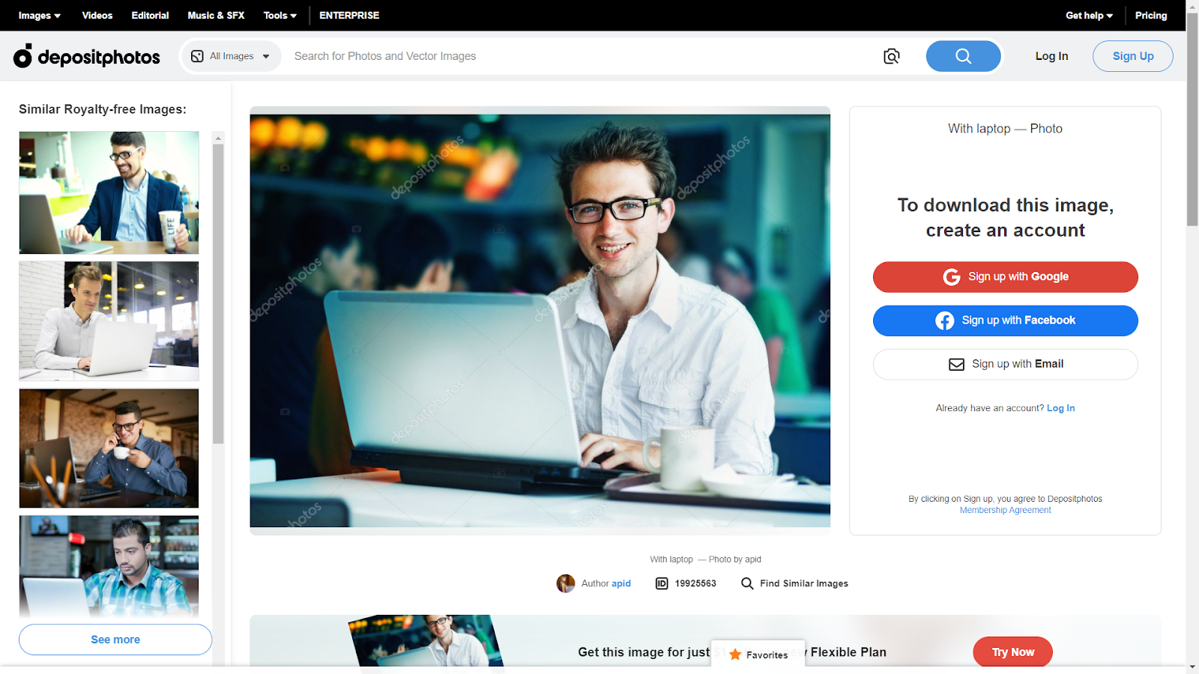1199x674 pixels.
Task: Open the ENTERPRISE menu item
Action: pyautogui.click(x=349, y=15)
